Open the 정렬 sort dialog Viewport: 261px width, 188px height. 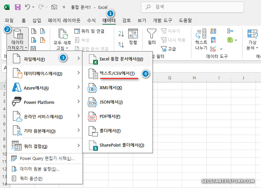(x=133, y=37)
